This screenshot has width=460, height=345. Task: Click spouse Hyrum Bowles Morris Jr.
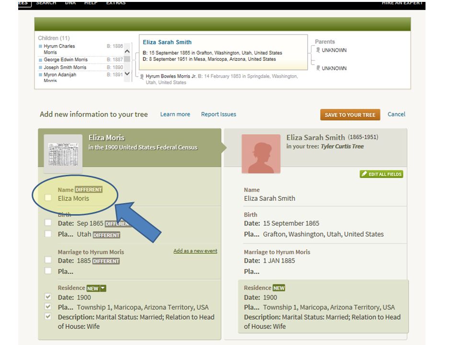click(171, 76)
